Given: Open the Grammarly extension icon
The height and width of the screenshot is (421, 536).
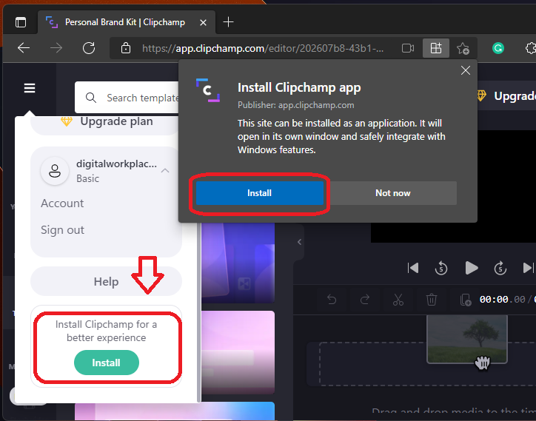Looking at the screenshot, I should pos(498,48).
